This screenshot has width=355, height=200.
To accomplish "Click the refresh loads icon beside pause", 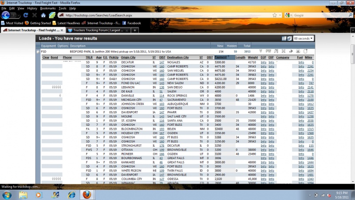I will tap(289, 39).
